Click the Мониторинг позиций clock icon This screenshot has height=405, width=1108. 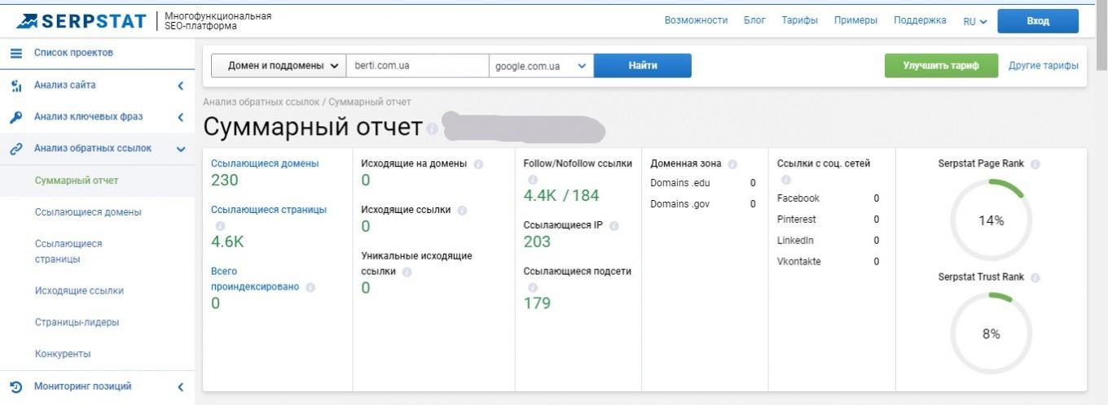[15, 387]
